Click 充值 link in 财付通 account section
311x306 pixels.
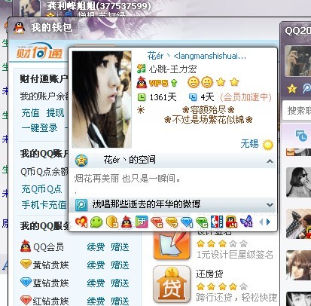click(x=30, y=112)
